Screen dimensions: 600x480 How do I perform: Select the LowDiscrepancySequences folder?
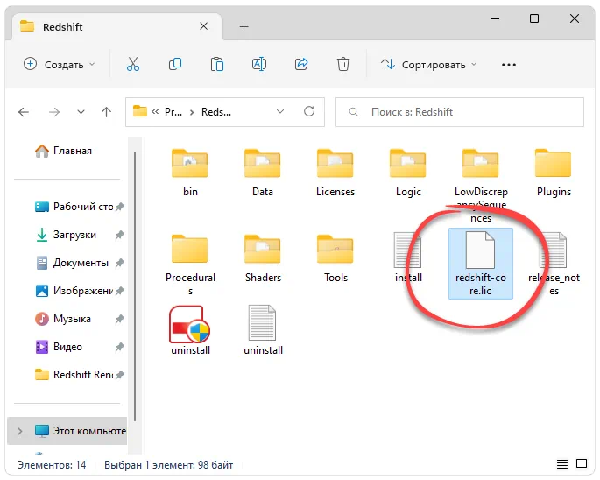click(481, 186)
